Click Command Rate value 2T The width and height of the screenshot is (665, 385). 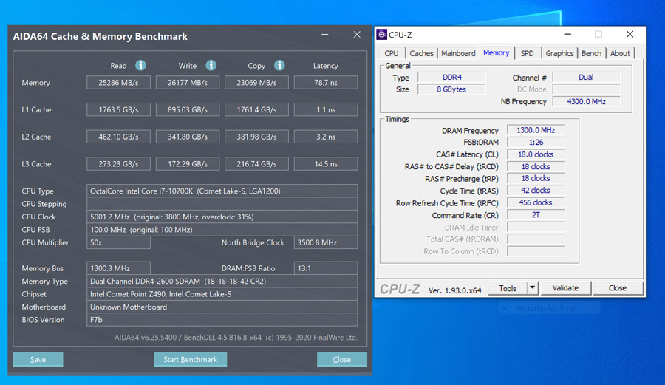click(x=536, y=215)
